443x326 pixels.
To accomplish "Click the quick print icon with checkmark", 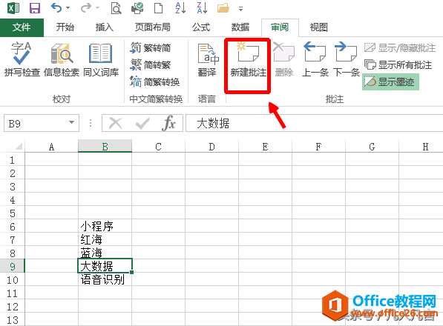I will click(x=137, y=8).
